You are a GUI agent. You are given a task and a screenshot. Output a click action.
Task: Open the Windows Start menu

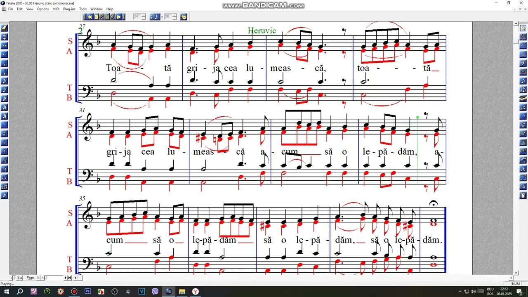point(7,292)
